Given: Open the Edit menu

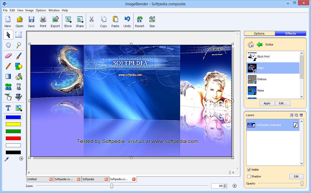Looking at the screenshot, I should click(x=12, y=10).
